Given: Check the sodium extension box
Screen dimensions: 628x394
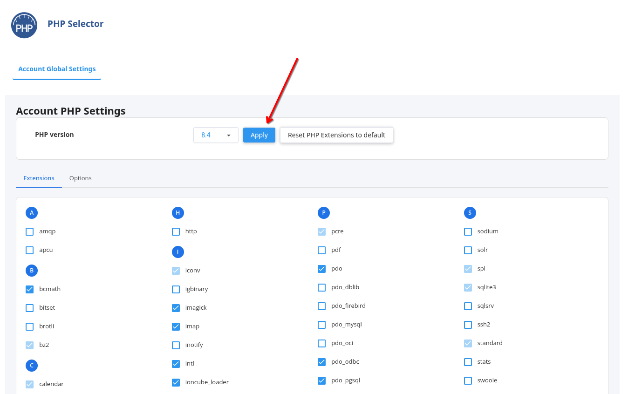Looking at the screenshot, I should 468,231.
